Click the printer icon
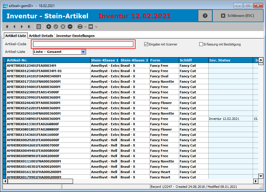Image resolution: width=266 pixels, height=192 pixels. (x=80, y=27)
